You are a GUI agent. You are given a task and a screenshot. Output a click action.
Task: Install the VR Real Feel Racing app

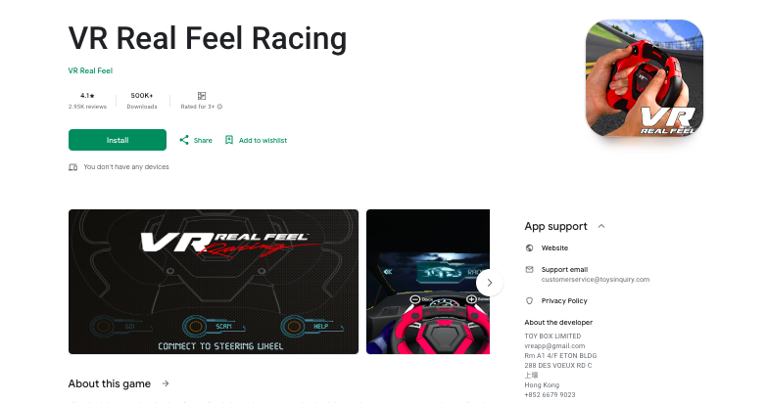click(x=118, y=140)
